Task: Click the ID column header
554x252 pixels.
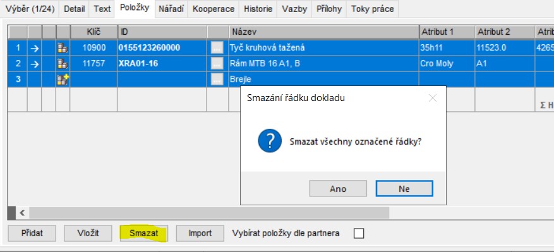Action: (x=162, y=32)
